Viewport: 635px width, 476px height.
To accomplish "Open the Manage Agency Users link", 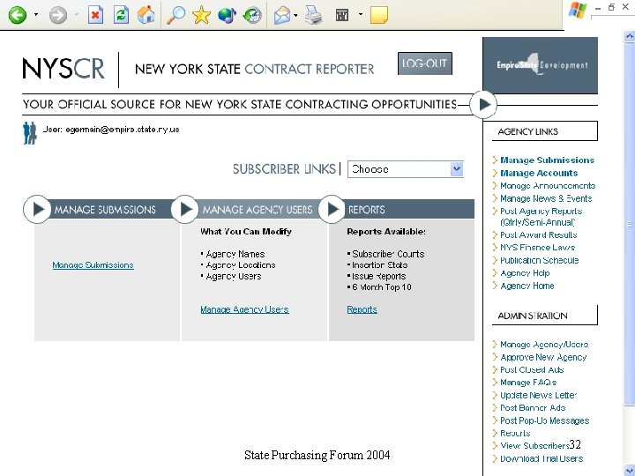I will 244,309.
